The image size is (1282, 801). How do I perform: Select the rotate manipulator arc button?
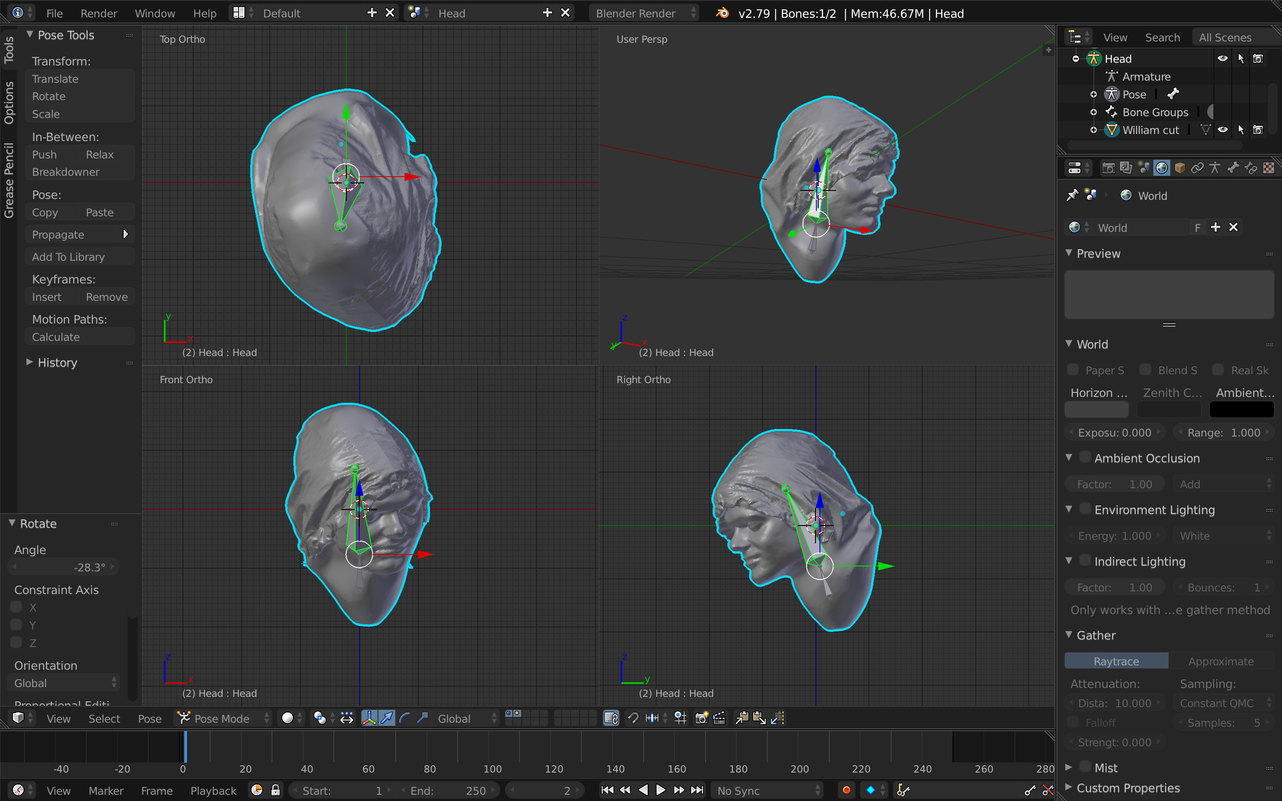(405, 718)
